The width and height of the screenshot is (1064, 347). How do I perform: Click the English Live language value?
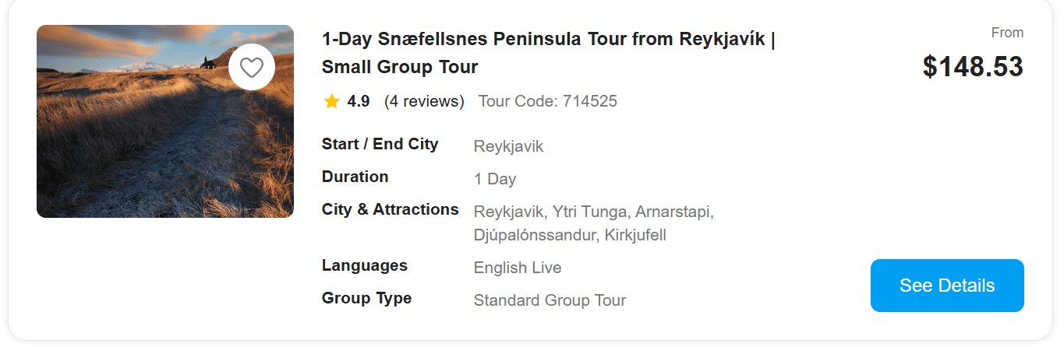pos(518,268)
